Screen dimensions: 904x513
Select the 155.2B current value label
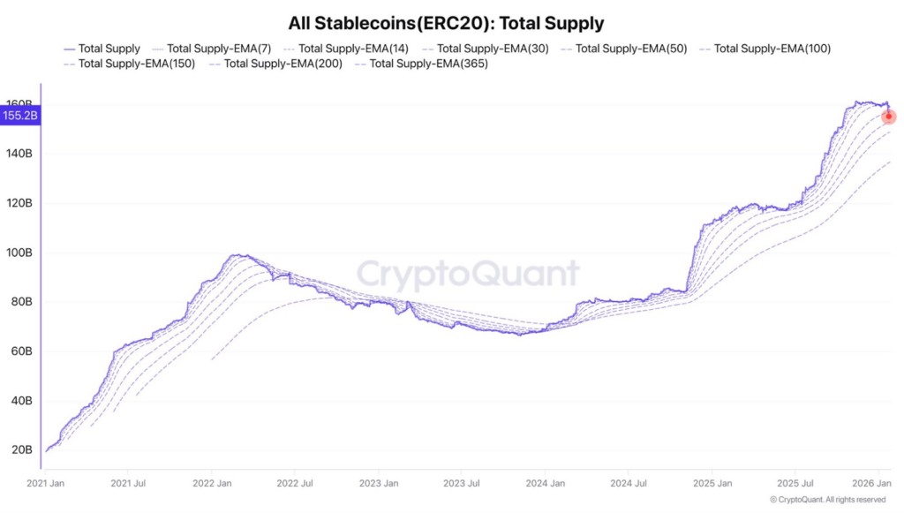coord(19,116)
